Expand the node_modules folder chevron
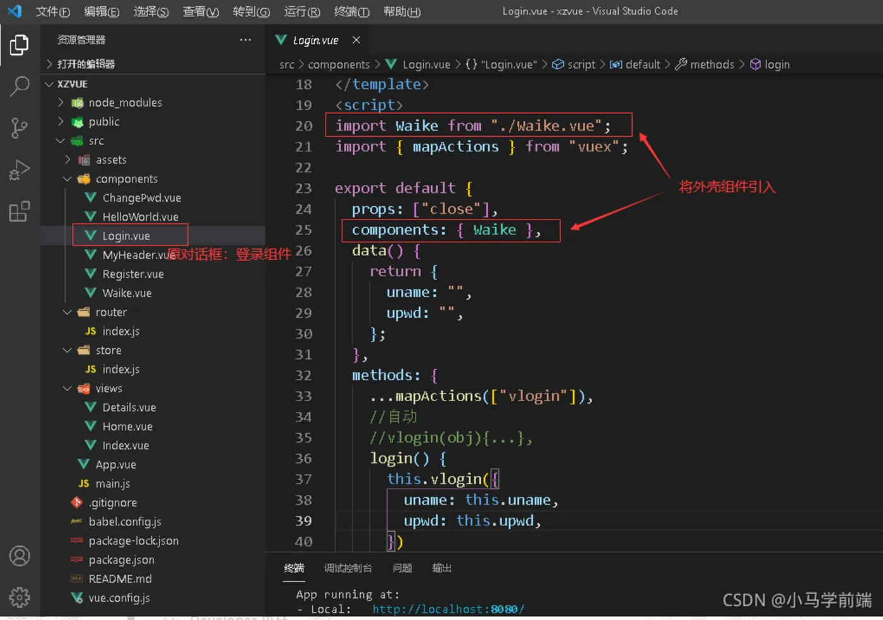883x620 pixels. (61, 102)
